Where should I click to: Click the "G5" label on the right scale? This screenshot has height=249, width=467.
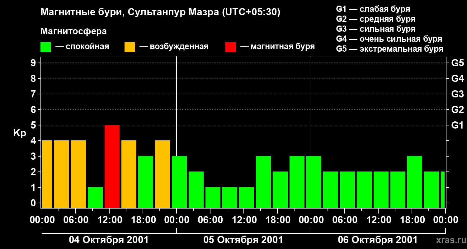[x=458, y=63]
